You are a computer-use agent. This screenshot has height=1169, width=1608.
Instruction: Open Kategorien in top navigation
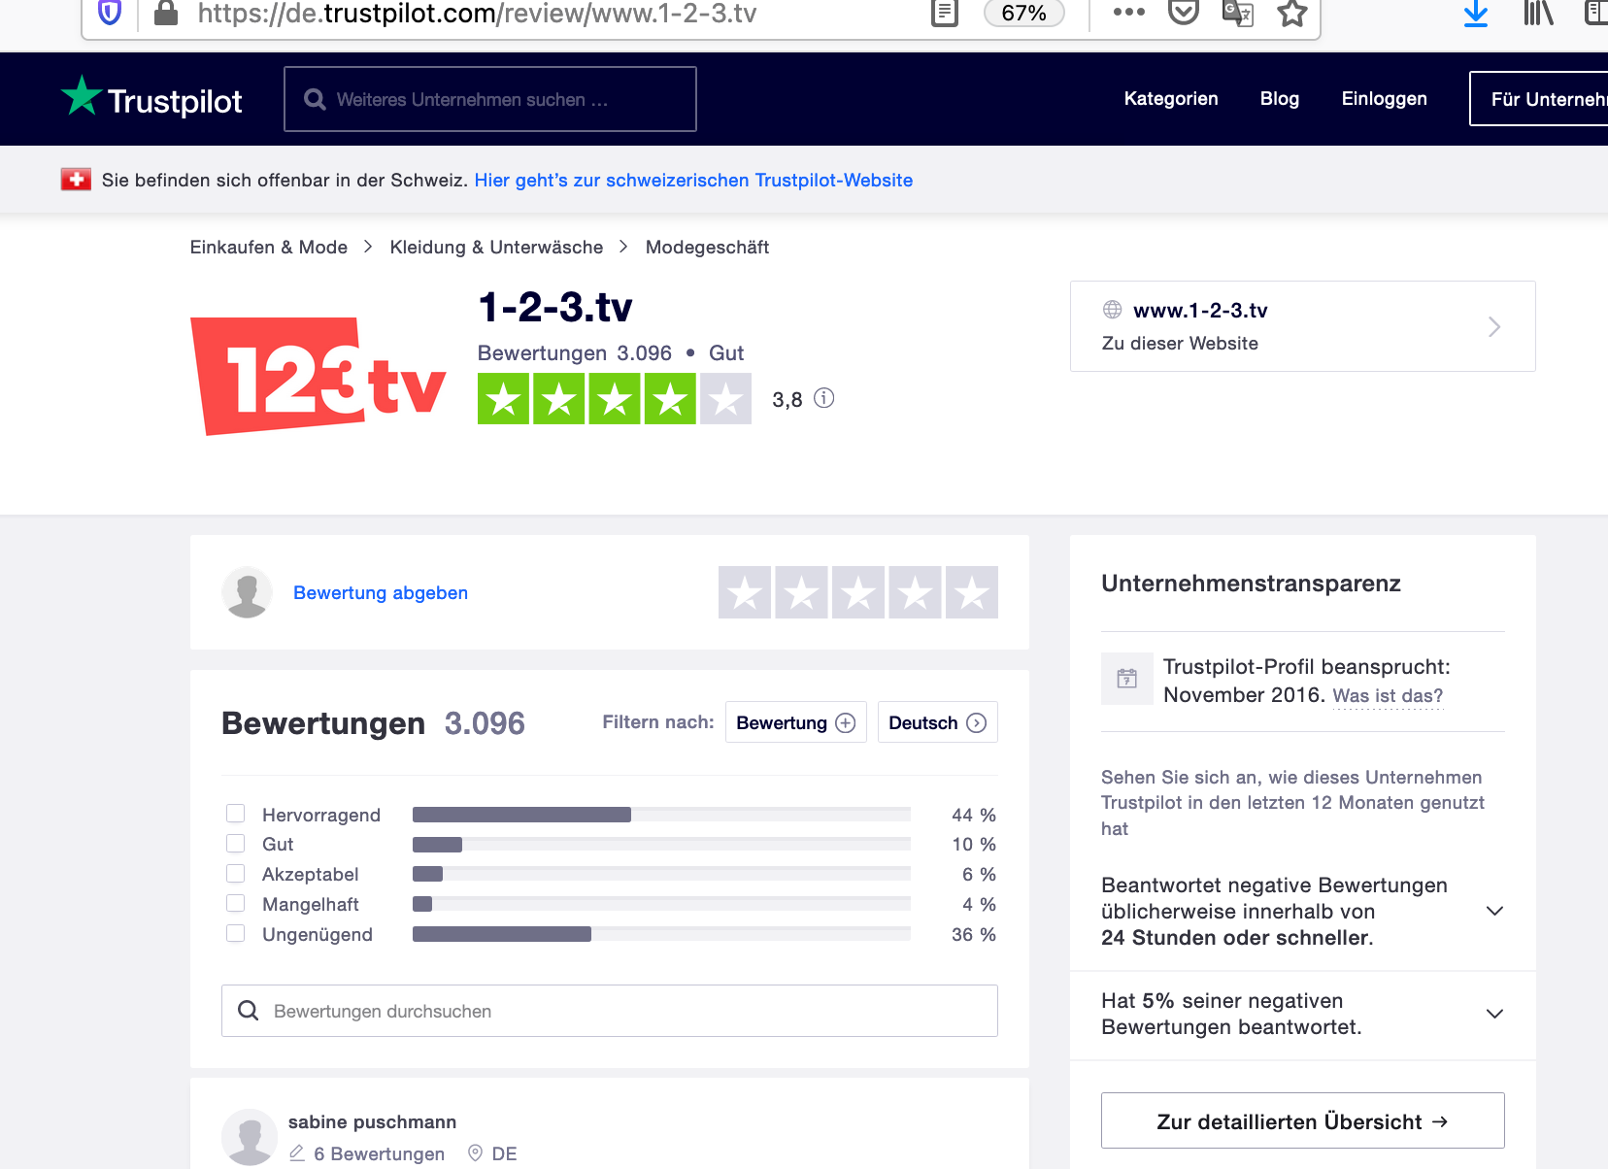[1171, 98]
